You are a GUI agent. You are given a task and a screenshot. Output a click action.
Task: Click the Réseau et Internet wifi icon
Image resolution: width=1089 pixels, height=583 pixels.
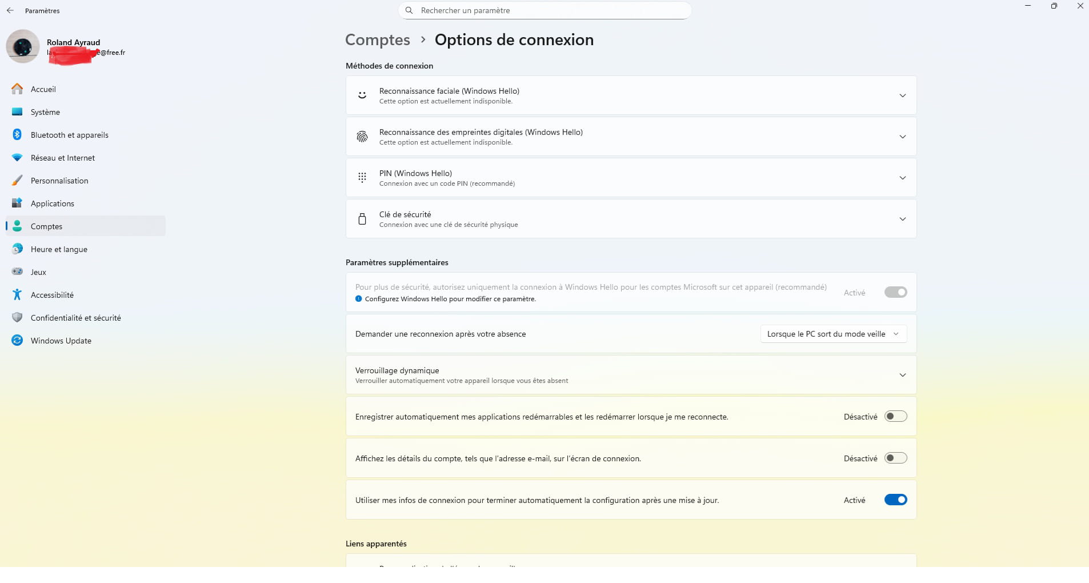pos(17,158)
